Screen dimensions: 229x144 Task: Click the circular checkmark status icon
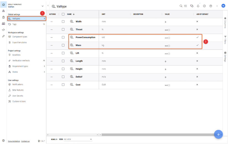pyautogui.click(x=204, y=6)
